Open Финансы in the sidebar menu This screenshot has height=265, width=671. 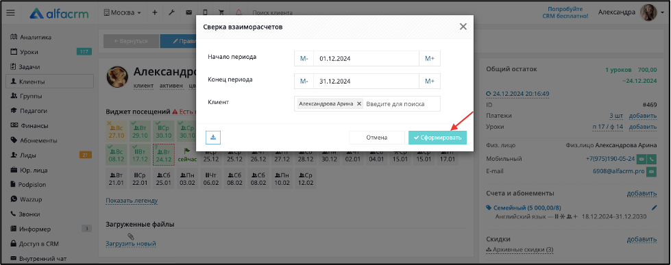point(34,126)
